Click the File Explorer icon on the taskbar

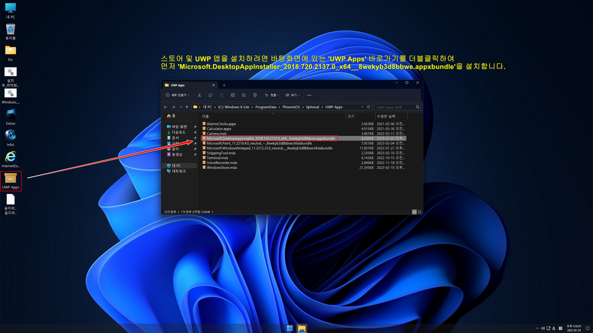(302, 328)
